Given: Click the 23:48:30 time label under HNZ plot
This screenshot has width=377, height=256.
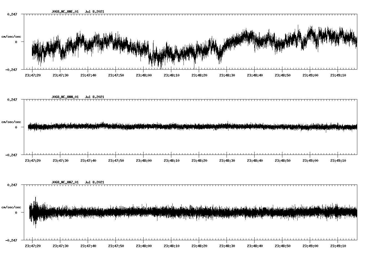Looking at the screenshot, I should point(227,246).
